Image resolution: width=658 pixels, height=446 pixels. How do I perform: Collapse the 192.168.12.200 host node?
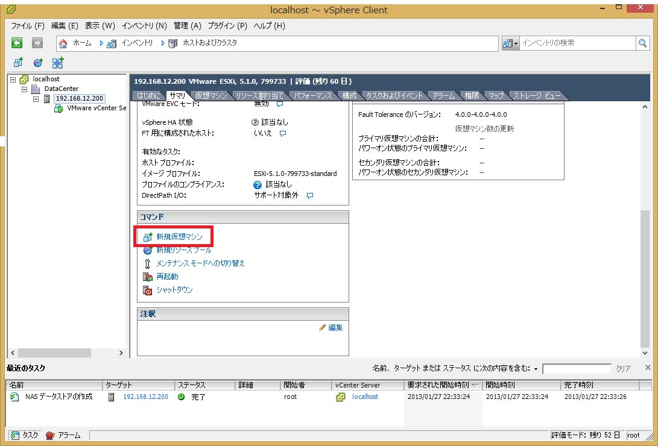pos(36,99)
